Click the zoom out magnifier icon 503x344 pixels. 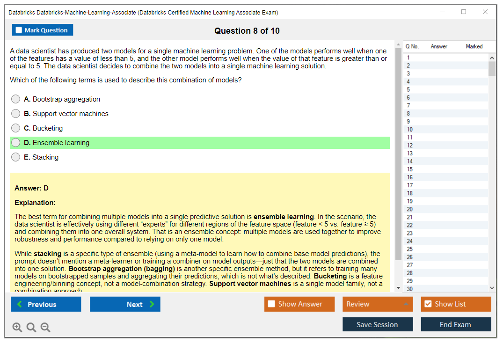(x=45, y=327)
